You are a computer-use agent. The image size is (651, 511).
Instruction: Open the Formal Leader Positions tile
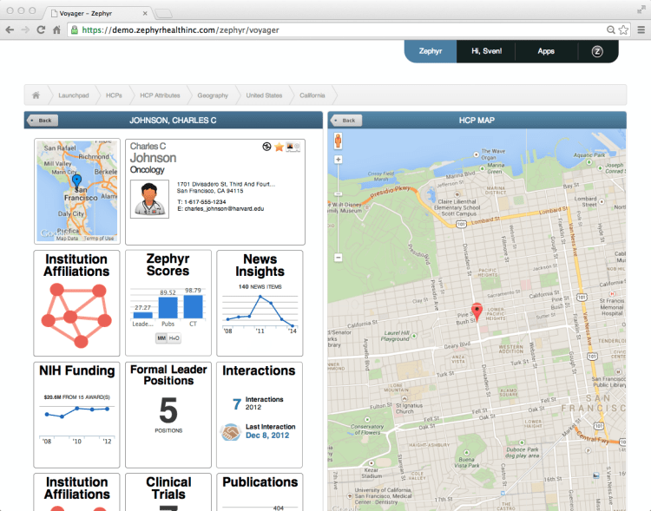click(168, 415)
